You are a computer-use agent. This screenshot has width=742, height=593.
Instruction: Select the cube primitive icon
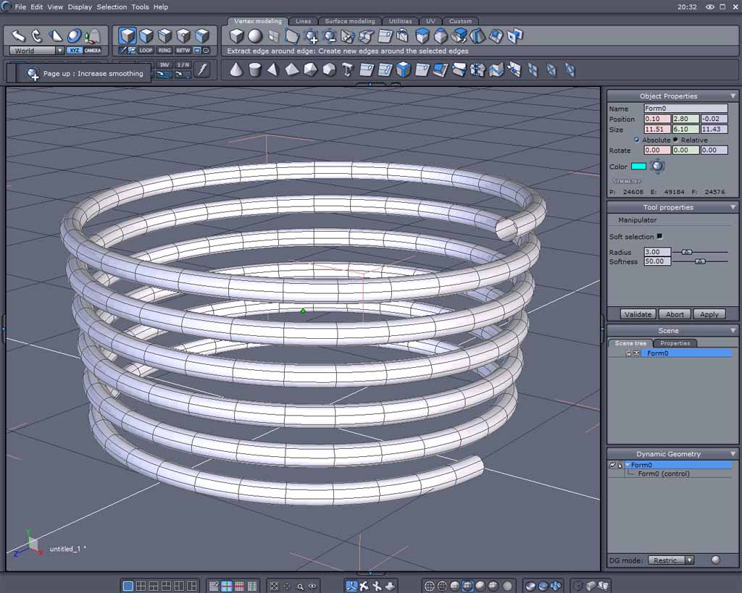(236, 36)
